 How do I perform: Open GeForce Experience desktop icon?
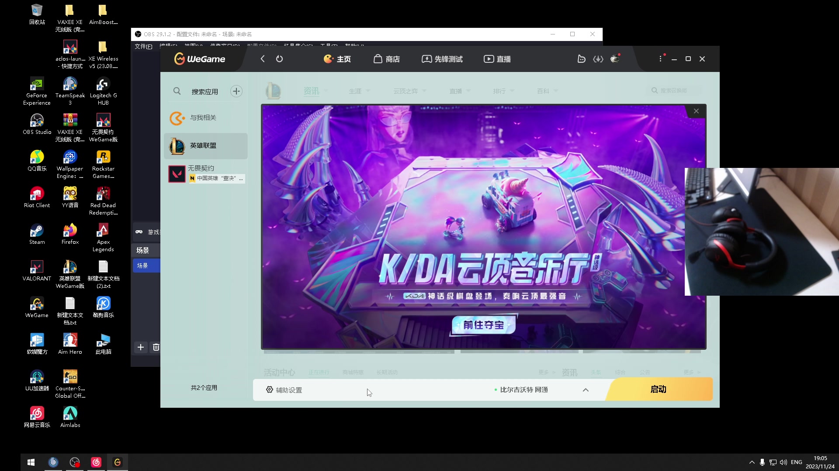pos(37,91)
